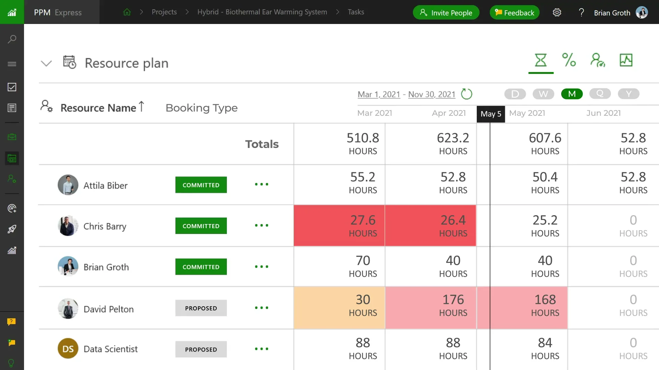Open search in left sidebar
The height and width of the screenshot is (370, 659).
pyautogui.click(x=12, y=39)
